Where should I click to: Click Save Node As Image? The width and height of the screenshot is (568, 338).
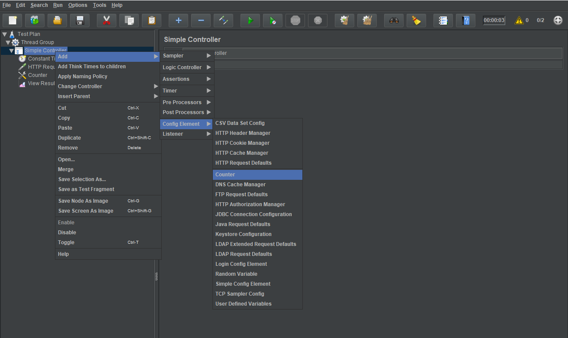click(108, 201)
